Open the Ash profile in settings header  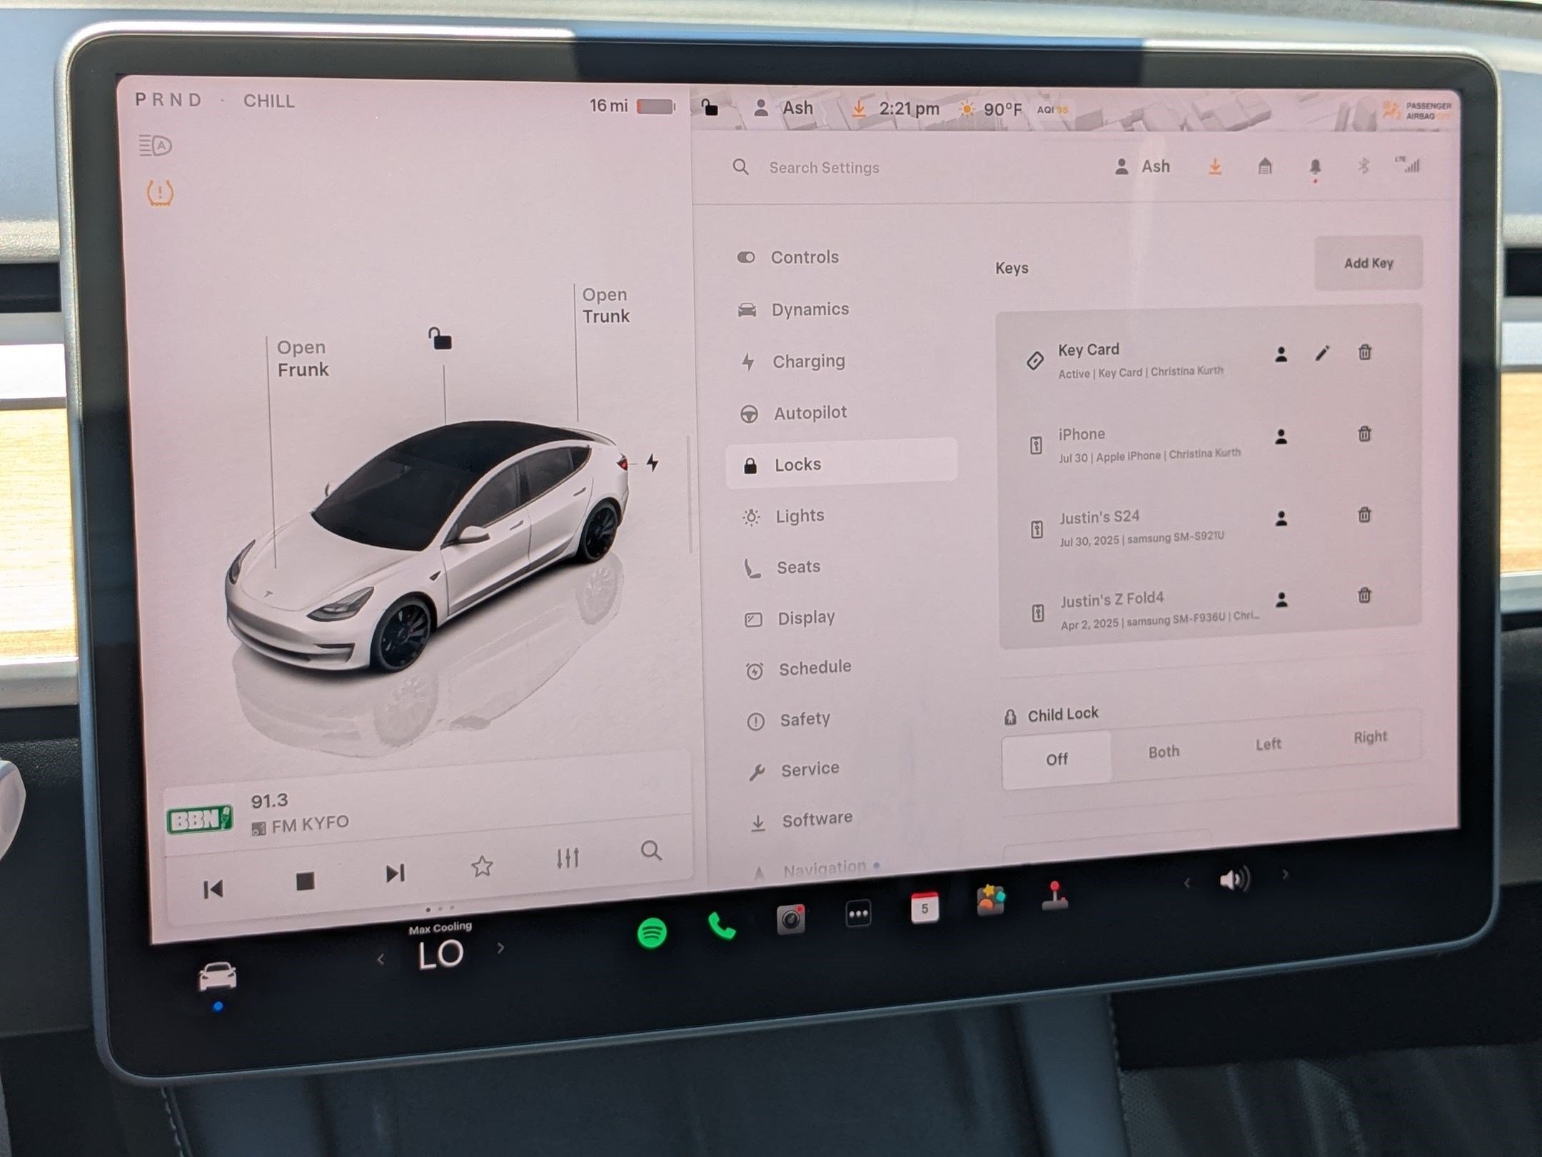click(x=1142, y=166)
